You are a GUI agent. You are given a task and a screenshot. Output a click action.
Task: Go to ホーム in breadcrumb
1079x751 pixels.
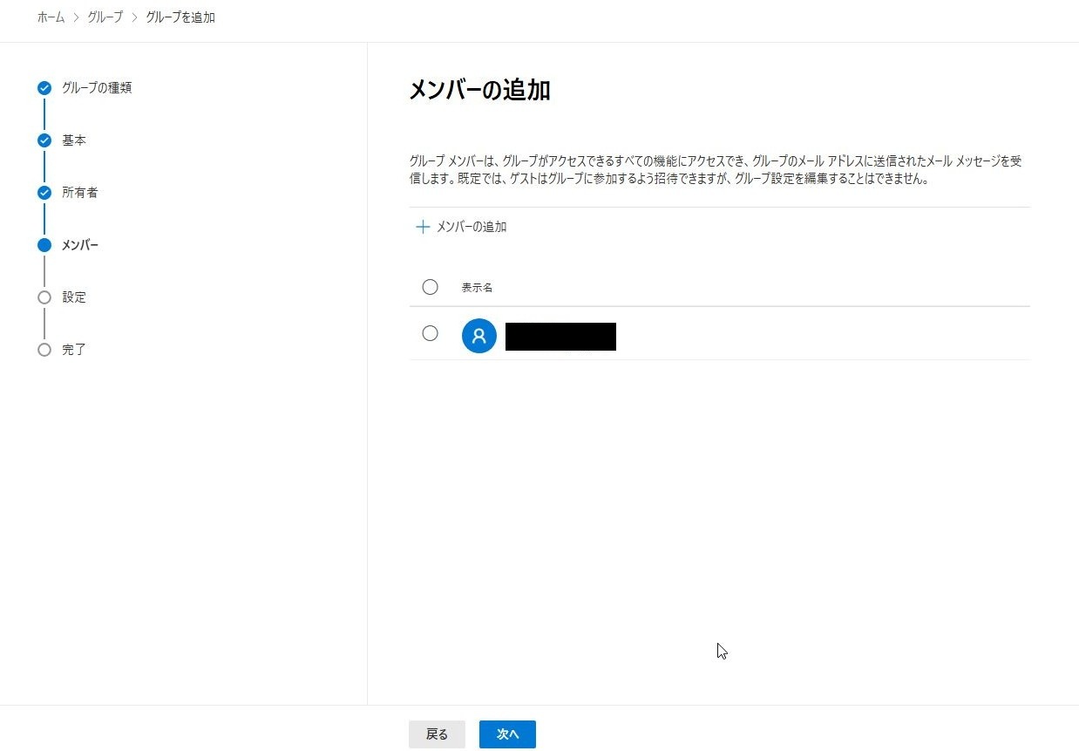click(x=51, y=17)
